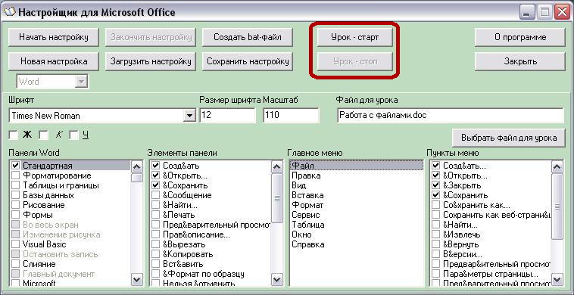This screenshot has height=295, width=574.
Task: Enable the Рисование panel checkbox
Action: 15,205
